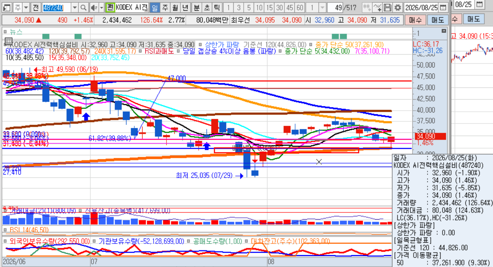This screenshot has height=267, width=493.
Task: Click the stock code field showing 487240
Action: point(56,7)
